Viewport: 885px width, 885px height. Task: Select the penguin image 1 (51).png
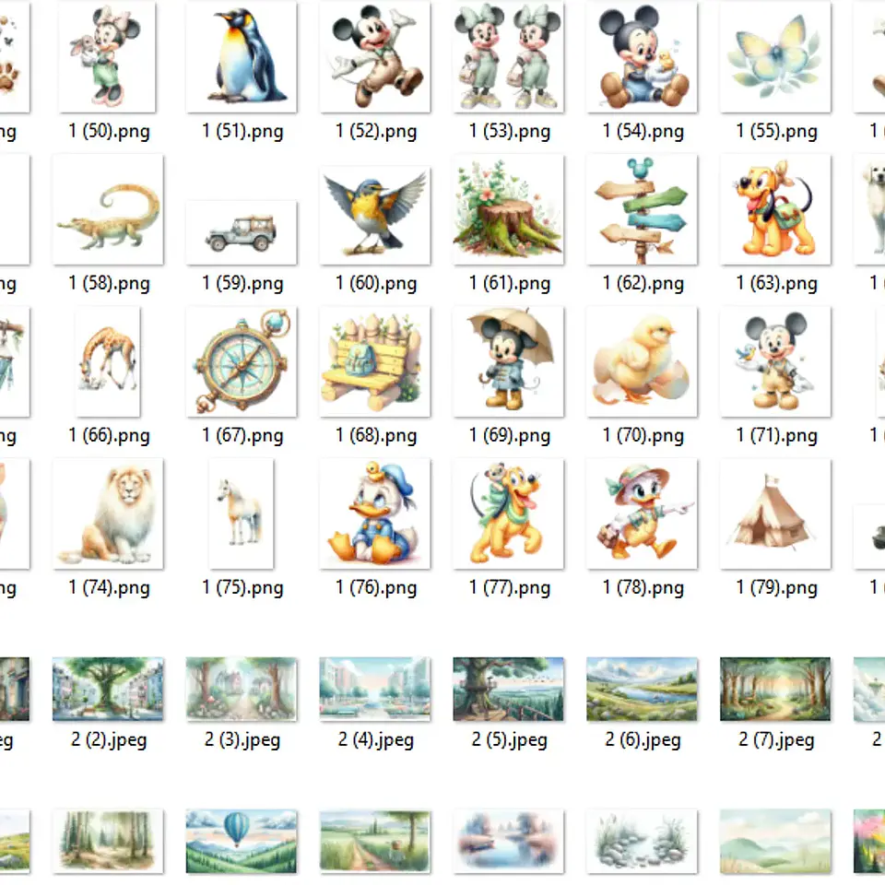(241, 57)
